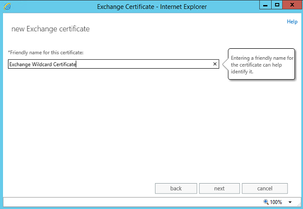The width and height of the screenshot is (303, 209).
Task: Click the friendly name tooltip text
Action: (x=262, y=65)
